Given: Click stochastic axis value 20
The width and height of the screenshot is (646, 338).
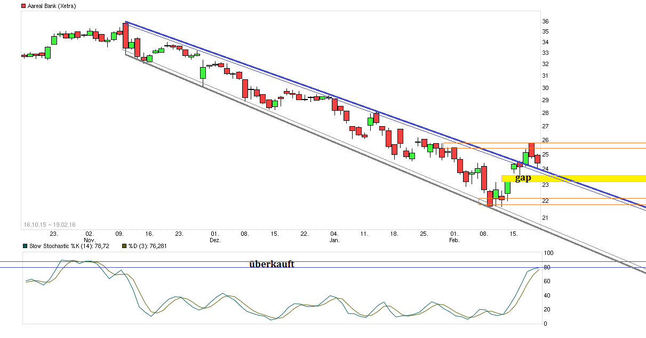Looking at the screenshot, I should coord(546,309).
